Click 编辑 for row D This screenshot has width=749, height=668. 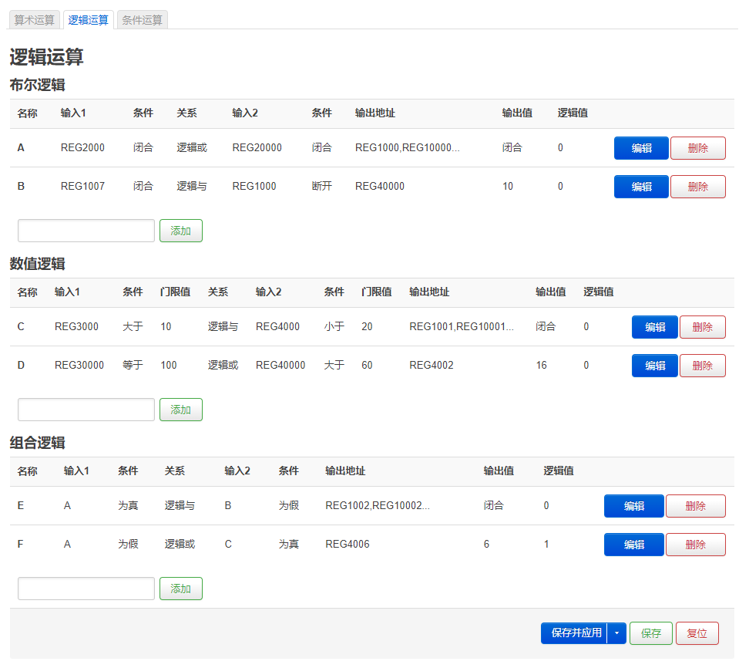coord(655,366)
